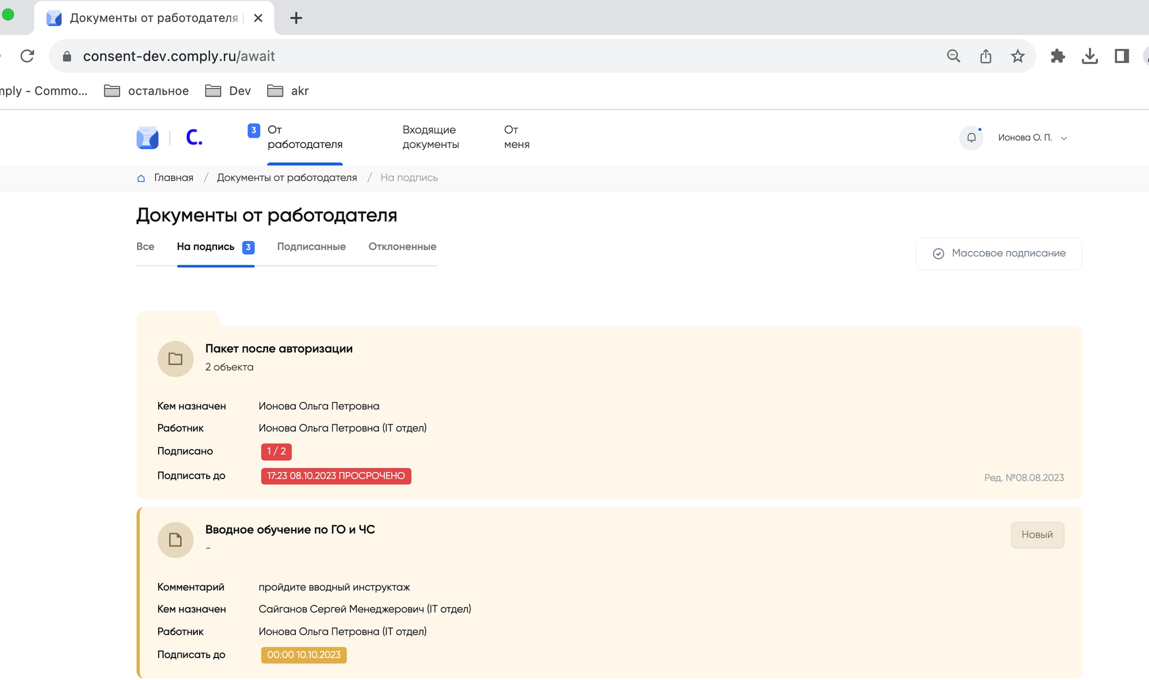Open a new browser tab
This screenshot has height=680, width=1149.
click(x=296, y=18)
